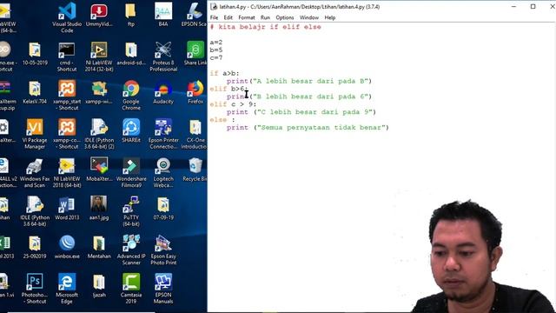
Task: Select the IDLE (Python 3.6 64-bit) icon without (2)
Action: 35,210
